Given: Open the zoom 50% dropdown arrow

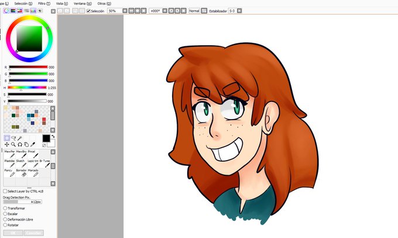Looking at the screenshot, I should click(125, 11).
